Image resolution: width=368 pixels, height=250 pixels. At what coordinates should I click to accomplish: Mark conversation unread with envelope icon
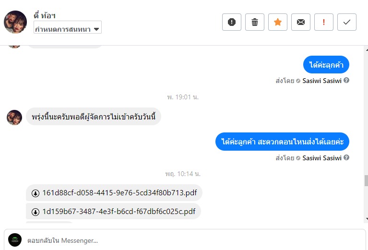pyautogui.click(x=301, y=22)
